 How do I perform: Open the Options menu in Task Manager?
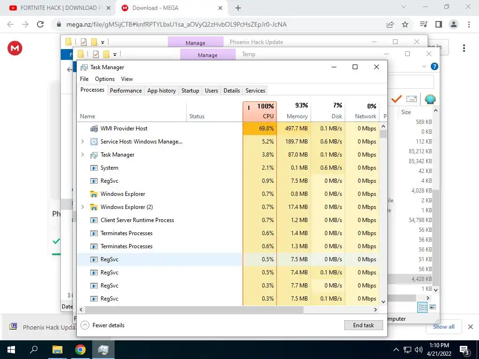coord(105,79)
